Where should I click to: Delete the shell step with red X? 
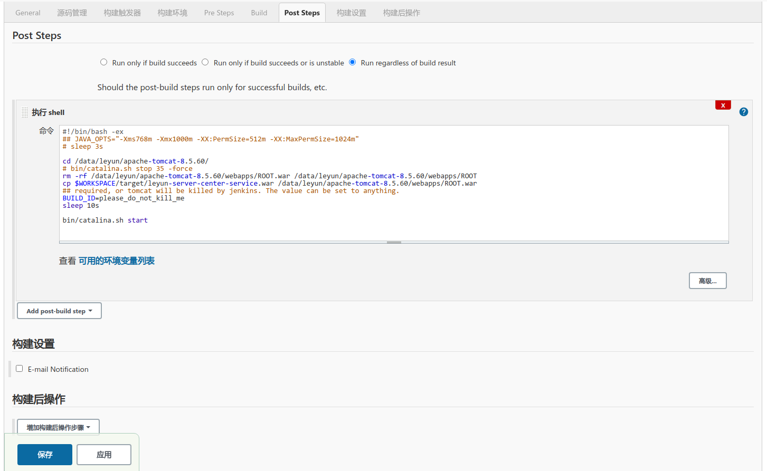[723, 105]
